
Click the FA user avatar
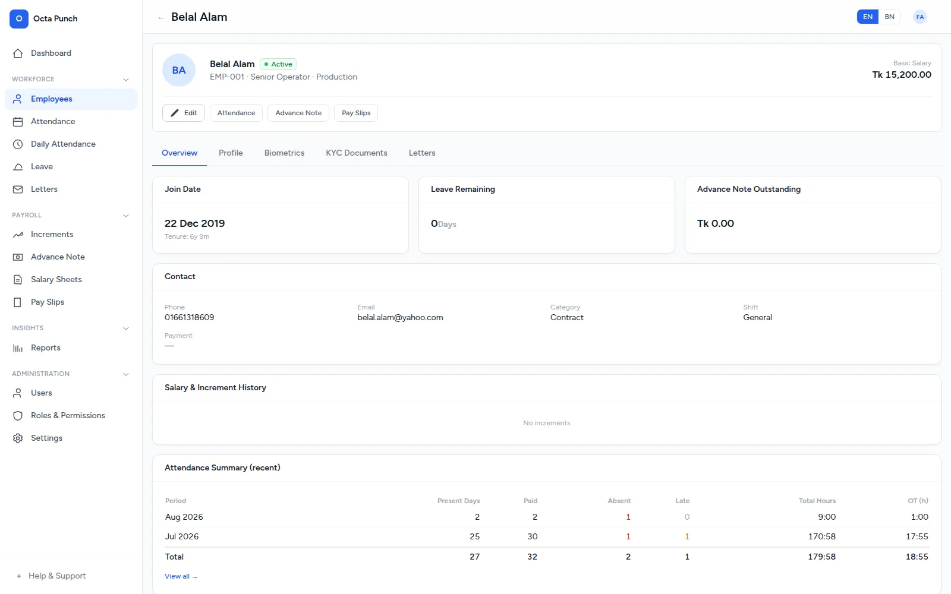[x=920, y=17]
